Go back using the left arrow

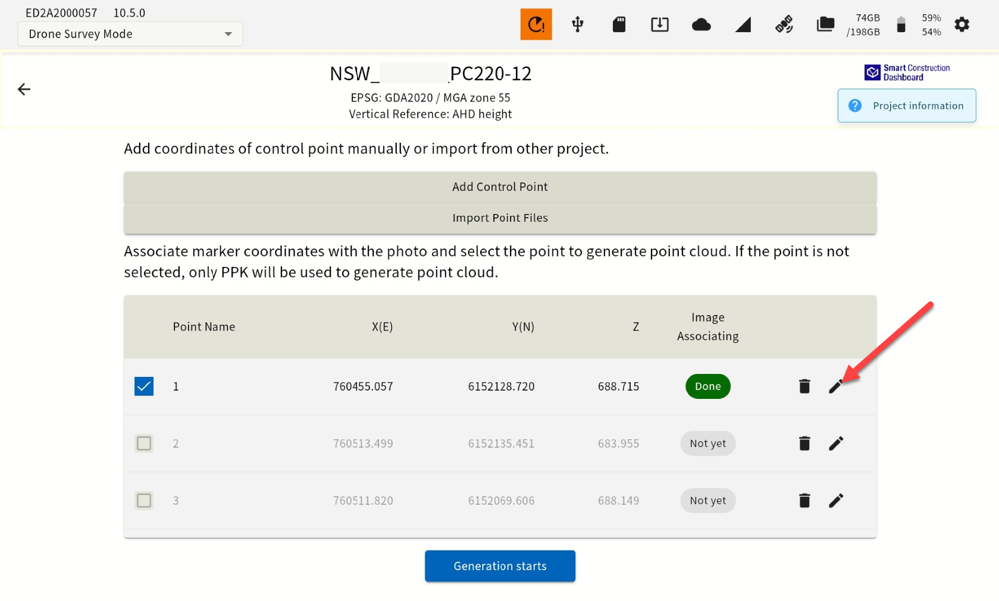[x=24, y=89]
